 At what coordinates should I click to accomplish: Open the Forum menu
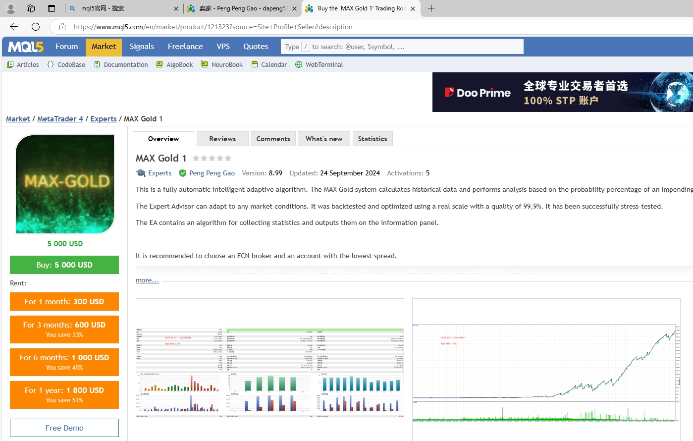(67, 47)
